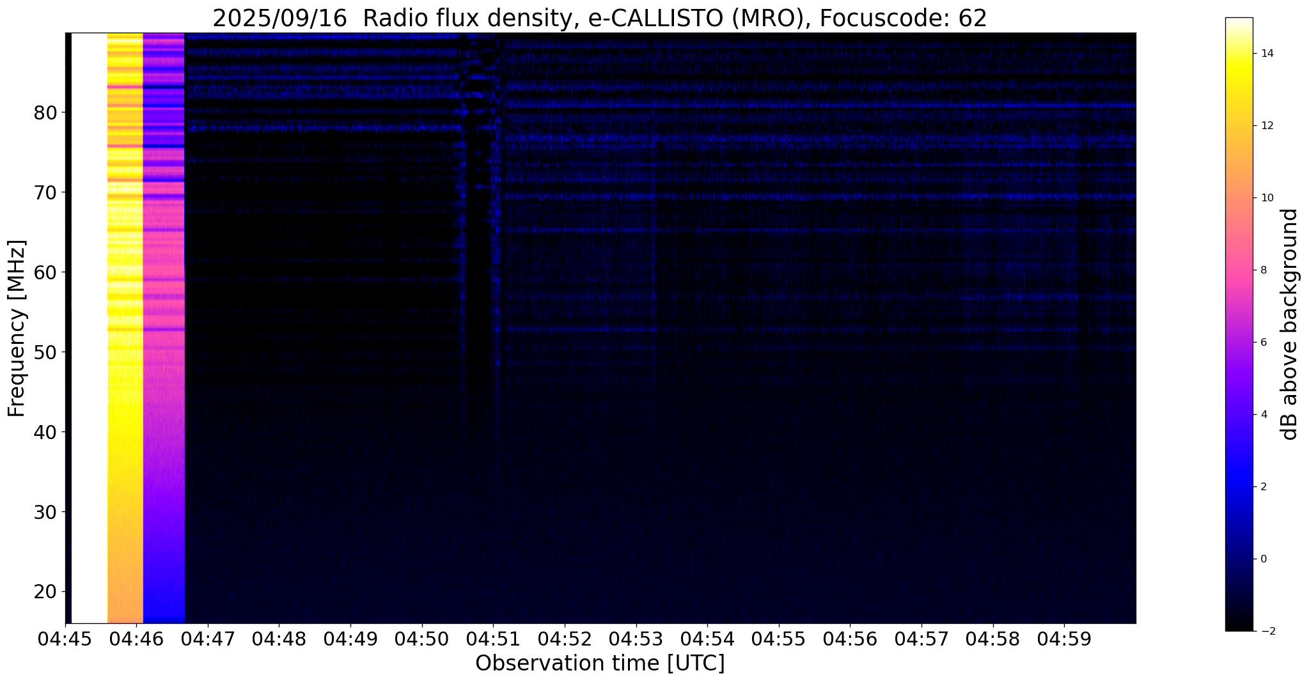Screen dimensions: 1309x682
Task: Click the plot title with Focuscode: 62
Action: pos(600,18)
